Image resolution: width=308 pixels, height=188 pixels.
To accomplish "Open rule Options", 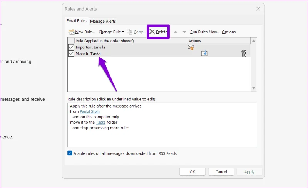I will 229,32.
